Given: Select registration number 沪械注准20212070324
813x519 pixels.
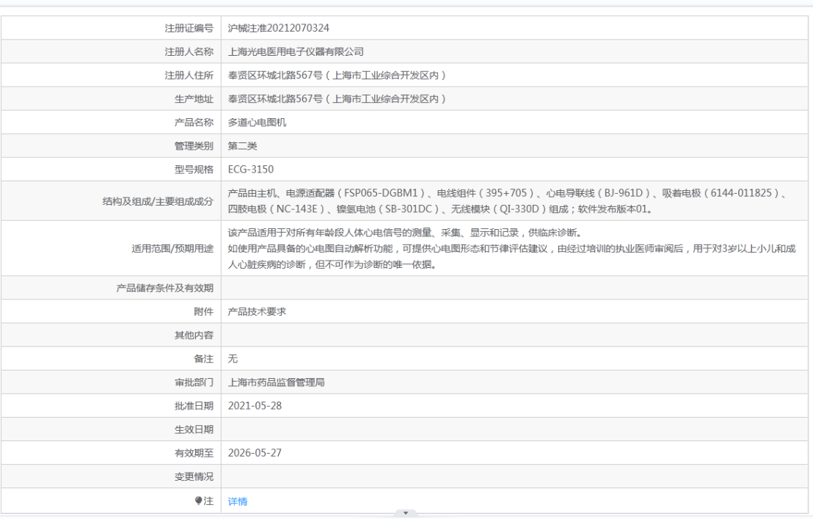Looking at the screenshot, I should point(278,28).
